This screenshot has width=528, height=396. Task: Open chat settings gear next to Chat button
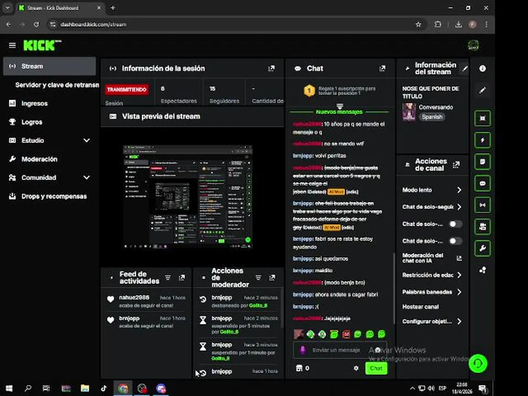[356, 368]
